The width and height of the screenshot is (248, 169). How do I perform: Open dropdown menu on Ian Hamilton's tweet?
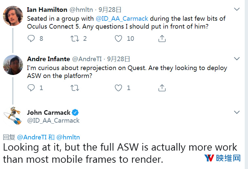[237, 9]
